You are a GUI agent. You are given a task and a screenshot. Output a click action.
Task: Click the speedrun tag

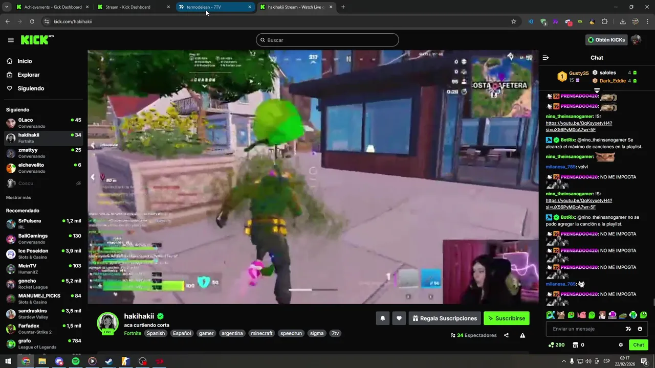point(291,333)
